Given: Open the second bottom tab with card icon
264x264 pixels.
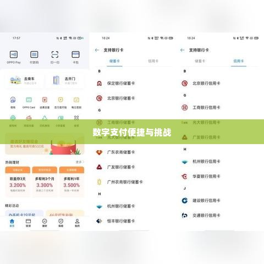Looking at the screenshot, I should click(28, 223).
